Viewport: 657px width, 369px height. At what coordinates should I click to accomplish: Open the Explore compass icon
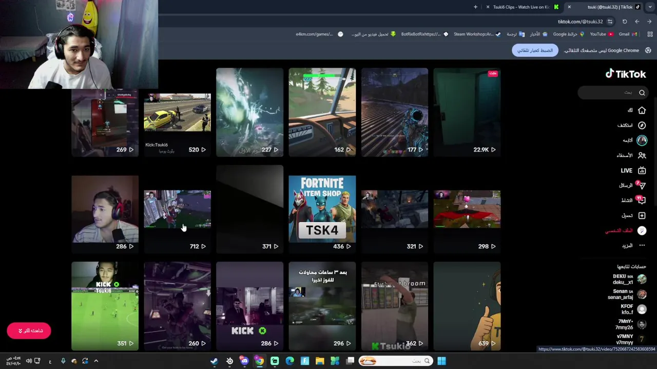(642, 125)
